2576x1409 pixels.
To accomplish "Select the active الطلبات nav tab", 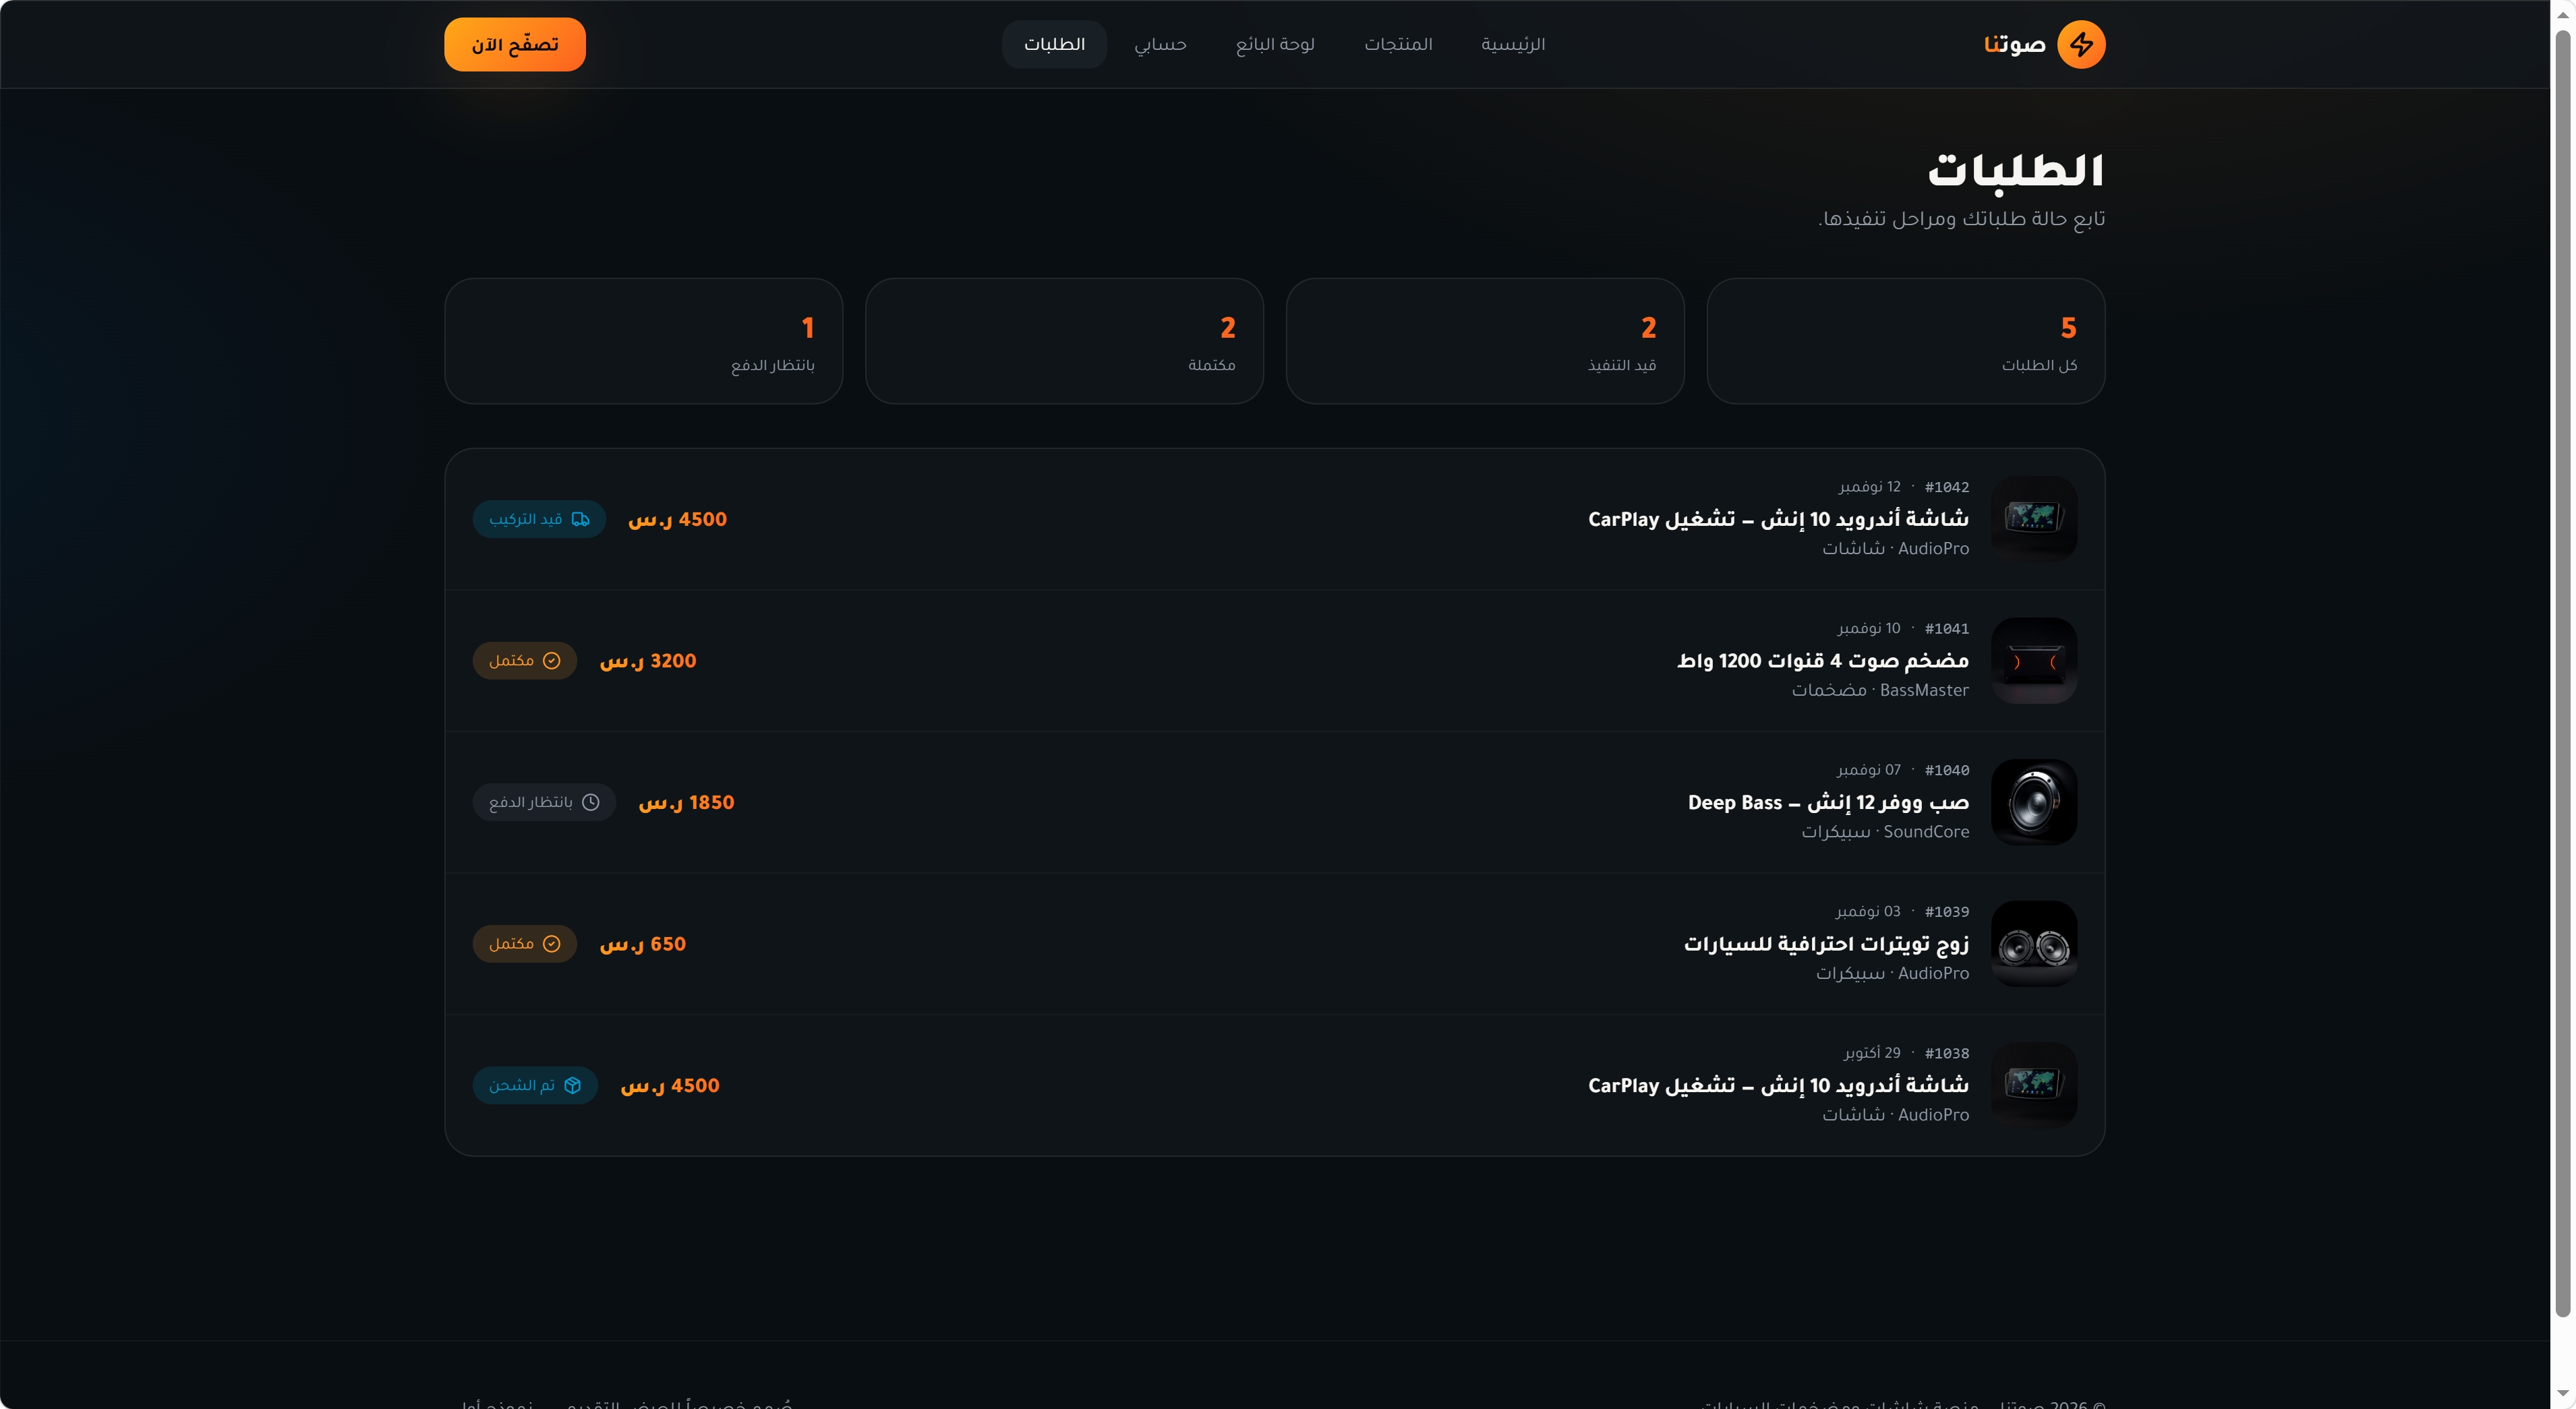I will tap(1054, 44).
